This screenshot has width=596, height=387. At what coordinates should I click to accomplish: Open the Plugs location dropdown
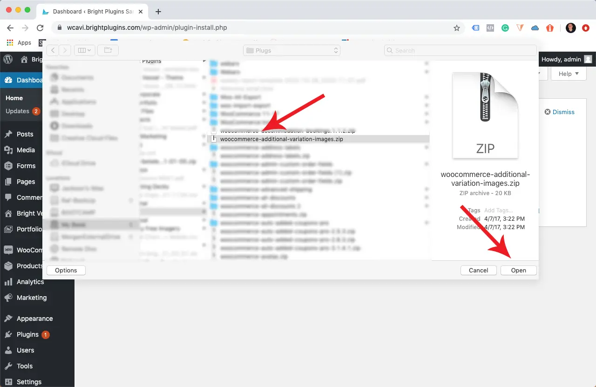pos(291,50)
